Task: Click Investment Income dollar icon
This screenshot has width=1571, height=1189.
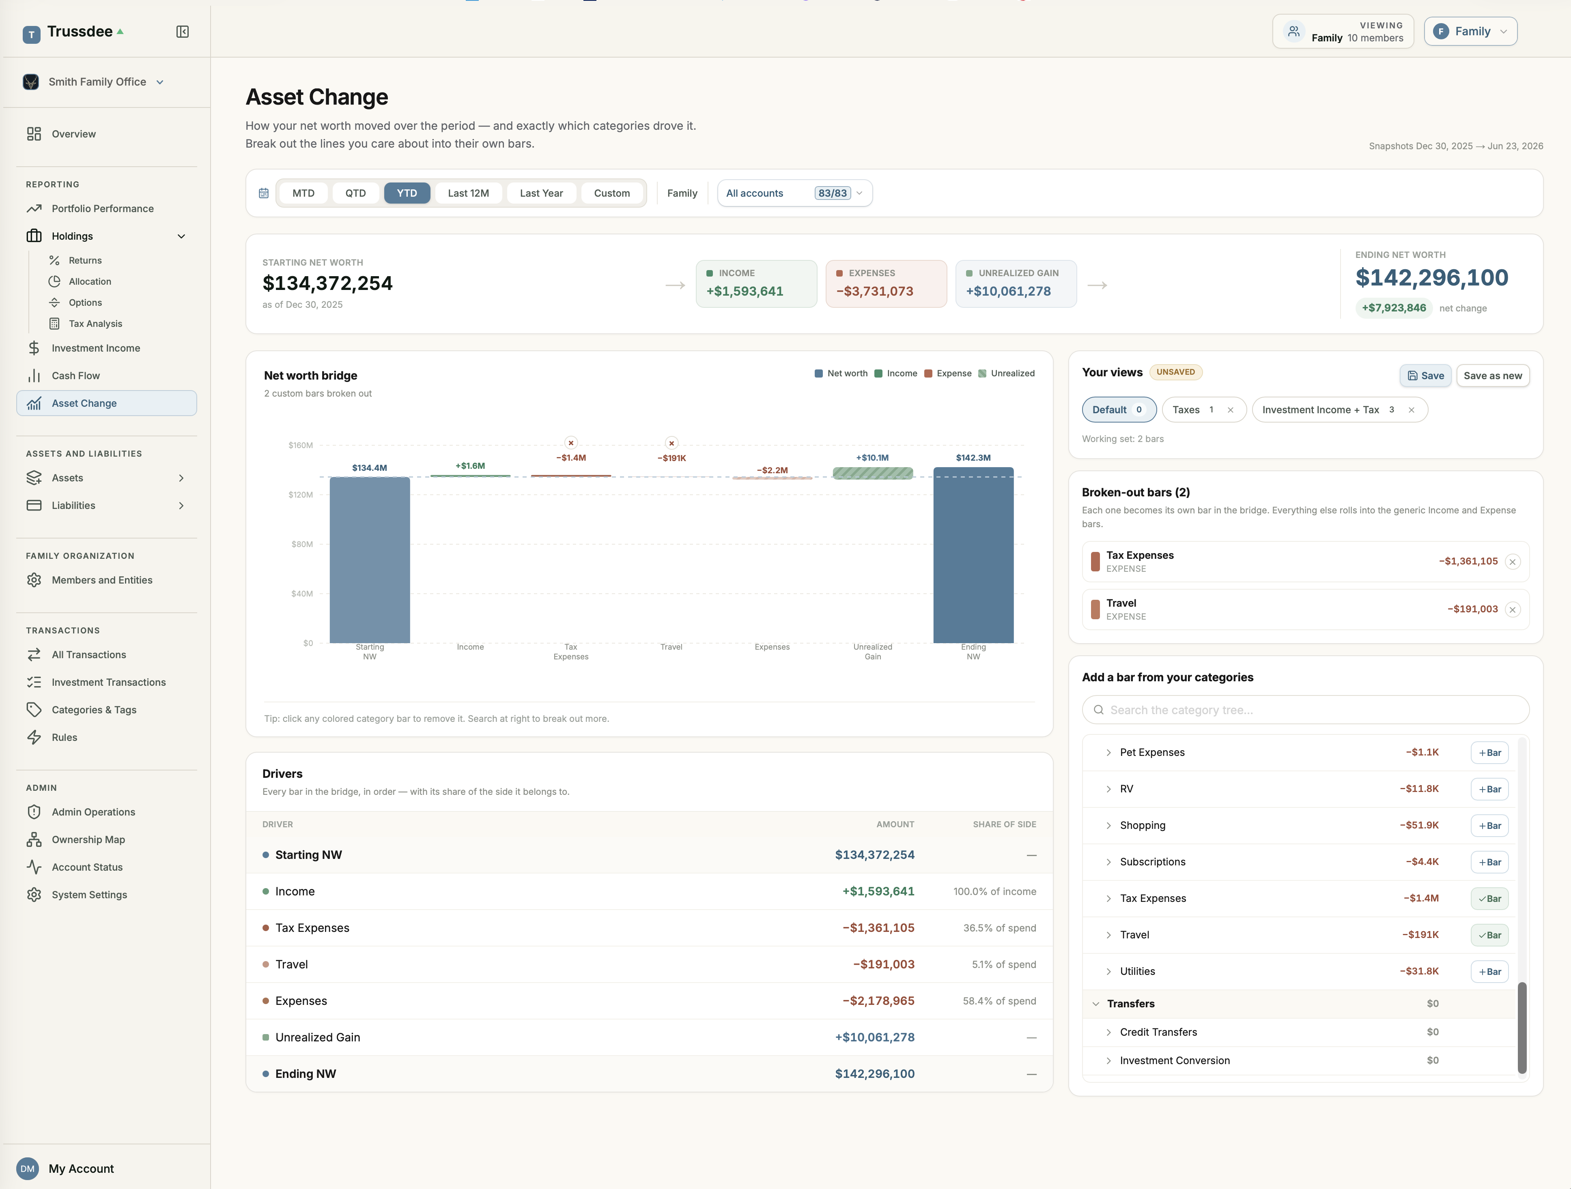Action: 34,348
